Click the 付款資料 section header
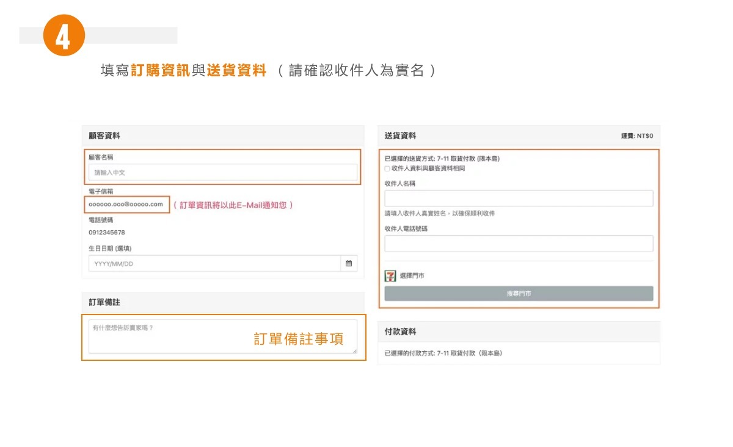733x447 pixels. pos(401,332)
